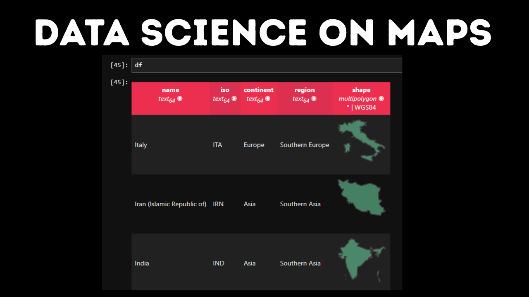This screenshot has width=529, height=297.
Task: Click the India map shape thumbnail
Action: (362, 260)
